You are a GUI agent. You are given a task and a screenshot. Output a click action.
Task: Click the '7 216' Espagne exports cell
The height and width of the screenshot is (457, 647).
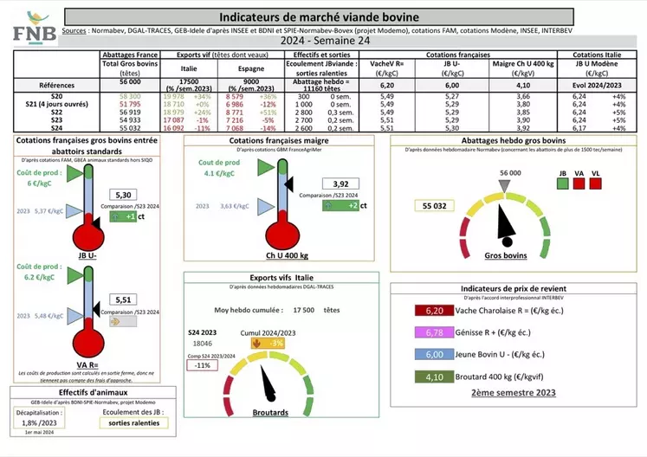click(235, 120)
